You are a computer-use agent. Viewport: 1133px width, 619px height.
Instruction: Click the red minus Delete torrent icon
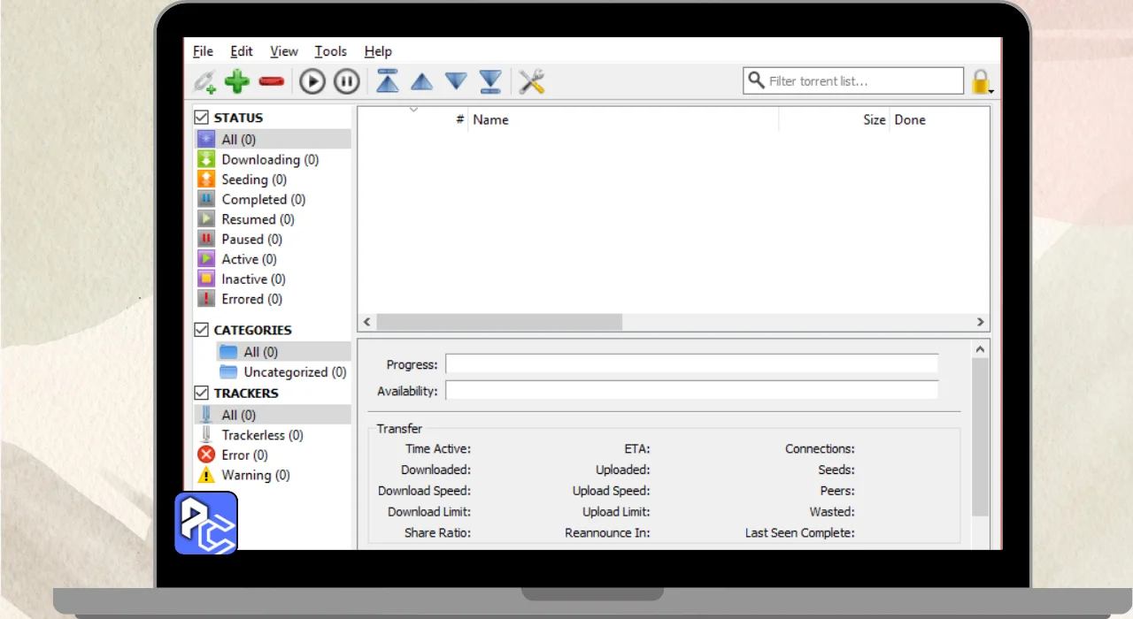point(271,81)
